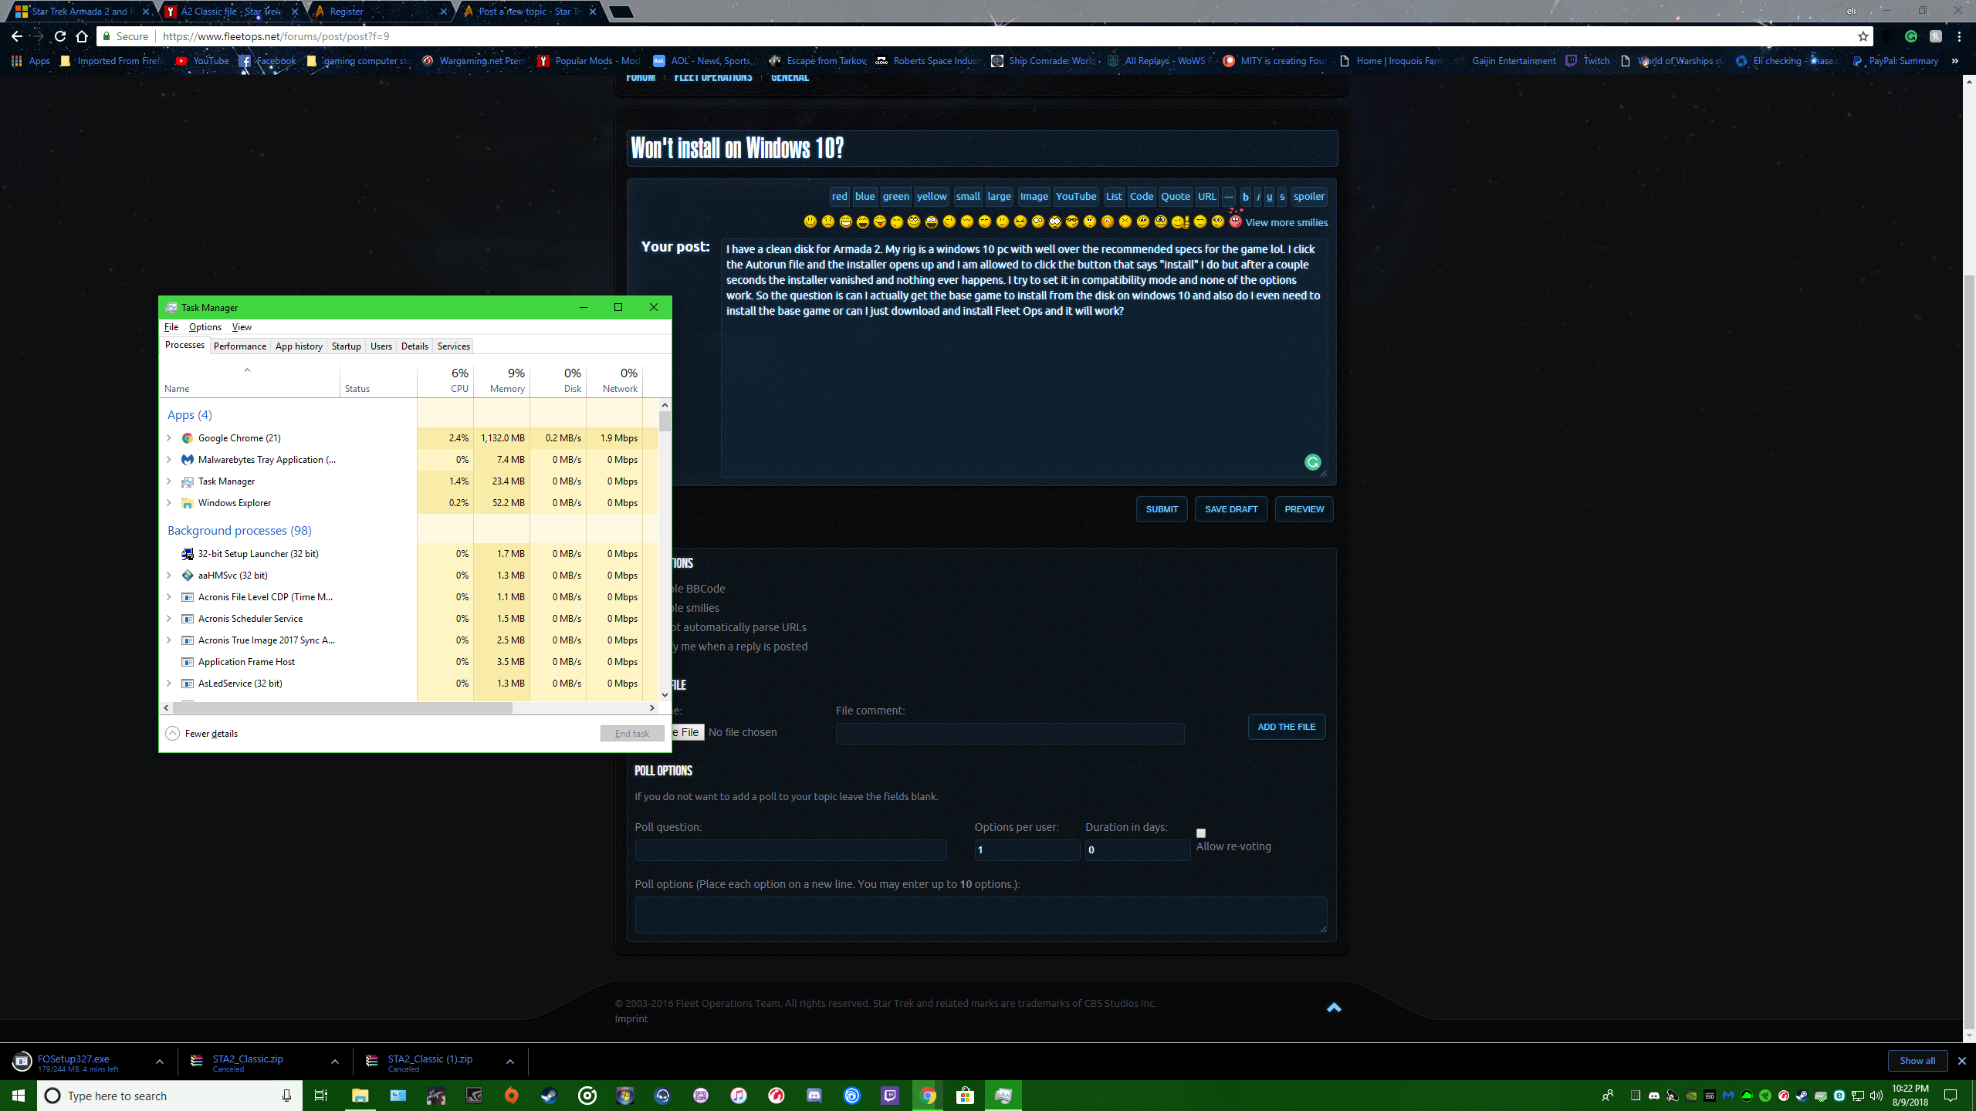Click the Chrome home icon
The height and width of the screenshot is (1111, 1976).
coord(82,36)
